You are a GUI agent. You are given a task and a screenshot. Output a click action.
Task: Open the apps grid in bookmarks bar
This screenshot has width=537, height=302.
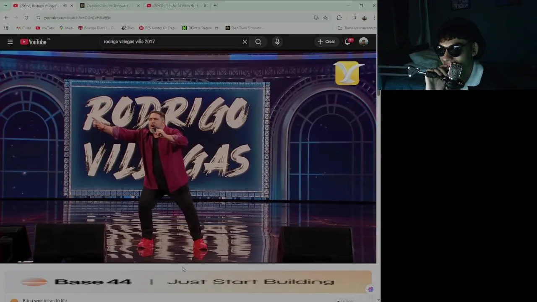[x=5, y=28]
